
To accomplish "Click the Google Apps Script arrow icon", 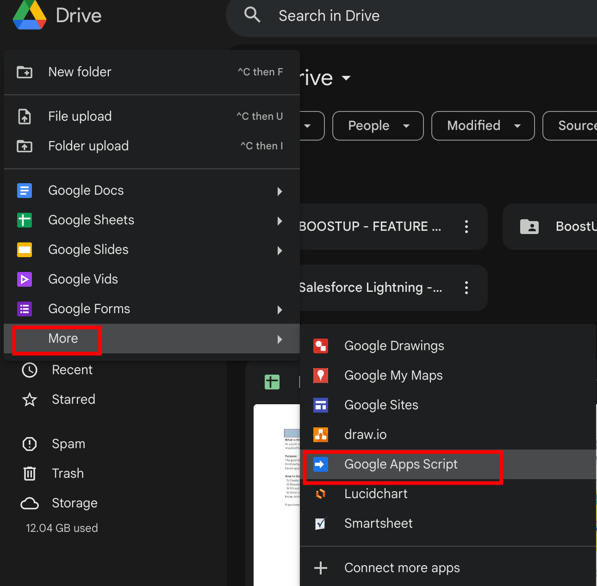I will click(321, 464).
